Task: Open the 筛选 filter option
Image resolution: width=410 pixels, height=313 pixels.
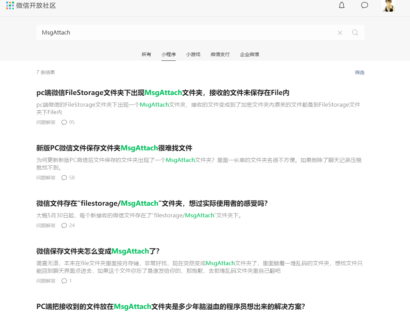Action: point(359,72)
